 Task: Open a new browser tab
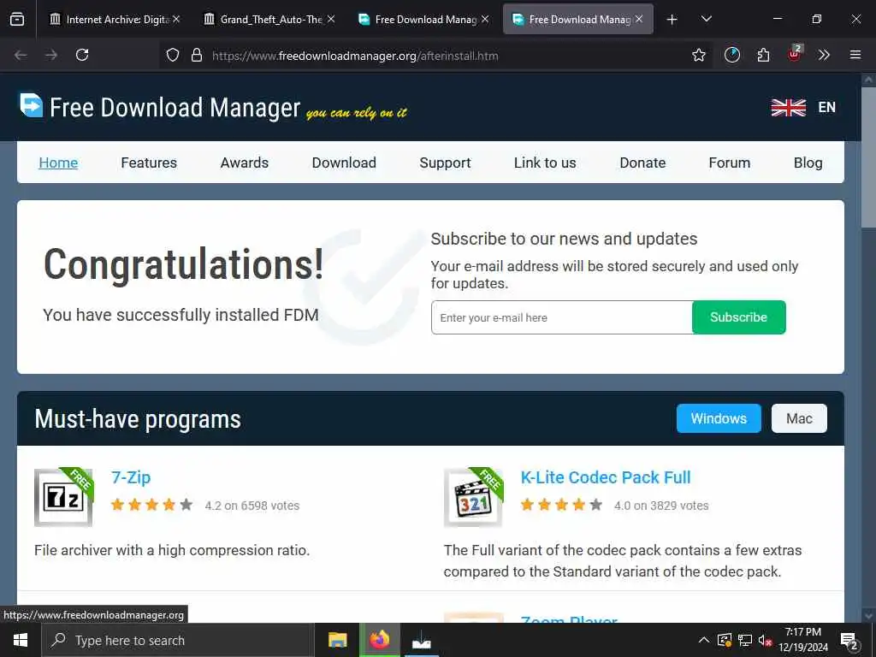(672, 20)
